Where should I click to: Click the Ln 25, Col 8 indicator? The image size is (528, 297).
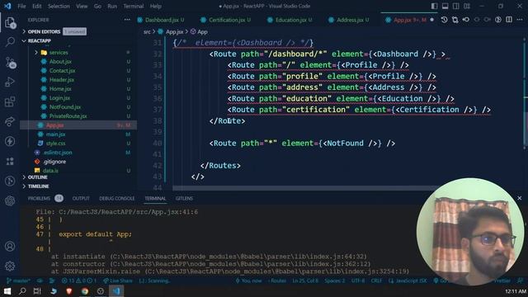305,280
